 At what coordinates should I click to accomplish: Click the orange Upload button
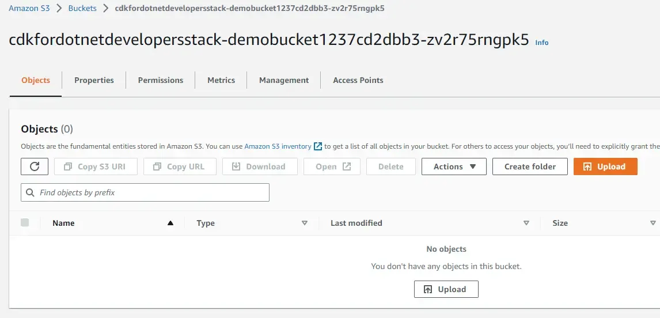pyautogui.click(x=605, y=166)
